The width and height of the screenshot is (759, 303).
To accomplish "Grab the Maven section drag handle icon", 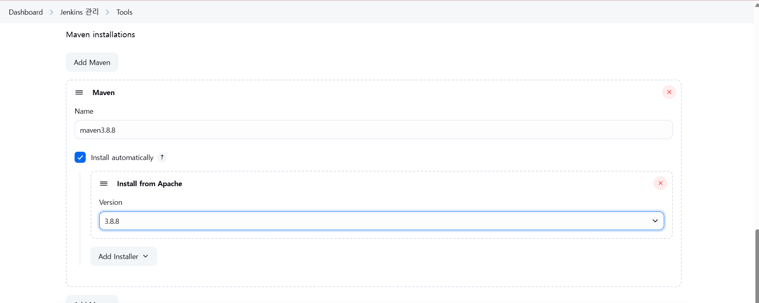I will click(79, 93).
